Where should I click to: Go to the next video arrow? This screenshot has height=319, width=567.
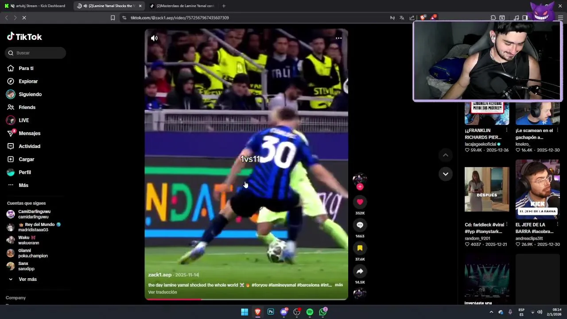[x=446, y=174]
